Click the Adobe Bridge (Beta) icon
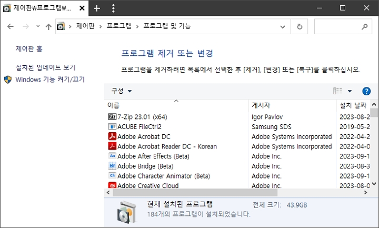The height and width of the screenshot is (228, 379). [112, 166]
